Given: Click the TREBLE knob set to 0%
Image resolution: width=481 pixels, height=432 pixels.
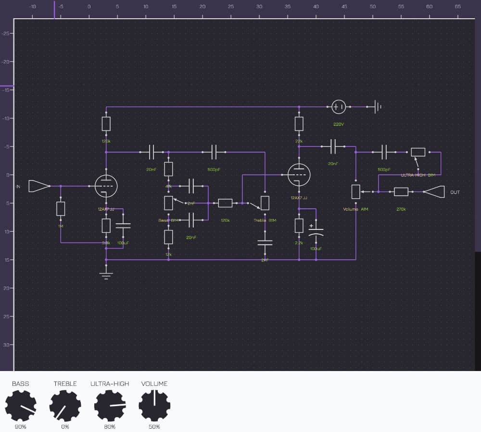Looking at the screenshot, I should point(65,406).
